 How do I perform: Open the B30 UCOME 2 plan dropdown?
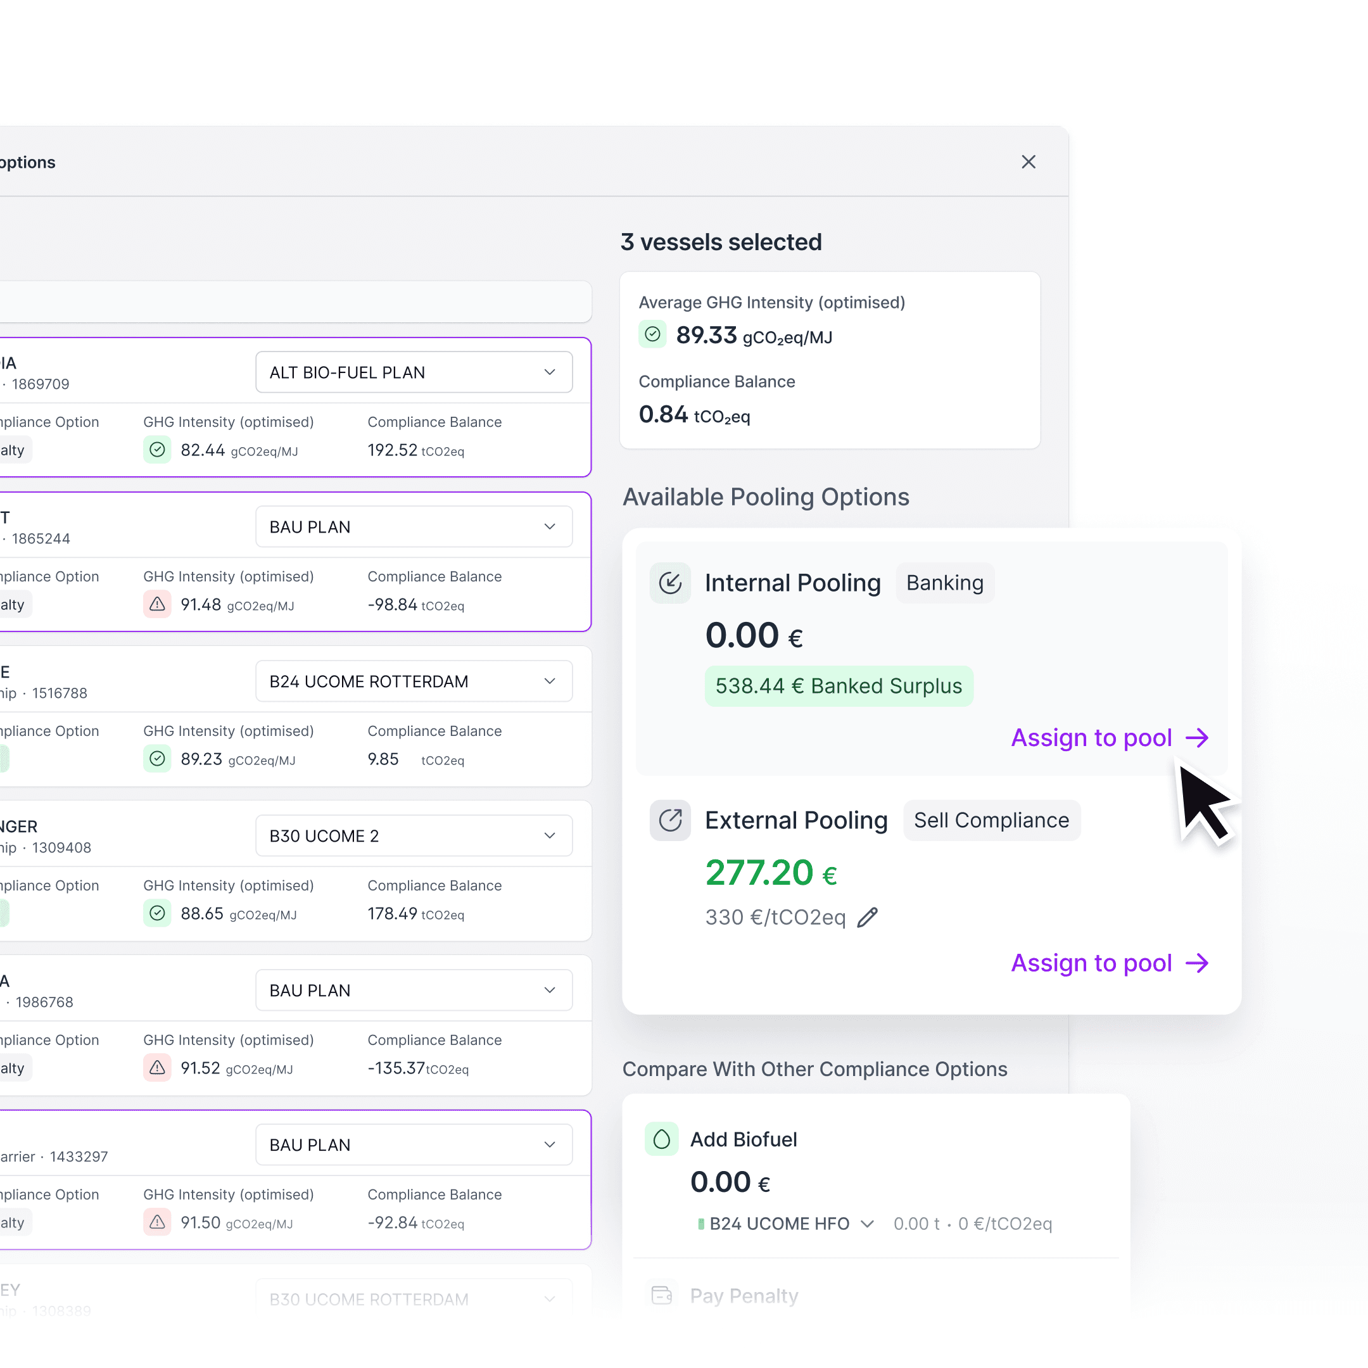coord(414,835)
